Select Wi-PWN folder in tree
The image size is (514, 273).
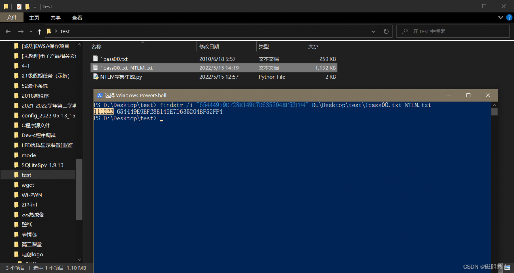[x=32, y=195]
